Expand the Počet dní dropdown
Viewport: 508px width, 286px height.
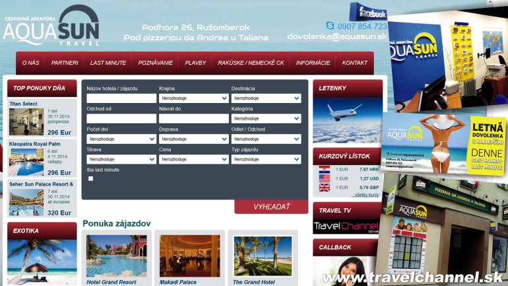pyautogui.click(x=121, y=139)
